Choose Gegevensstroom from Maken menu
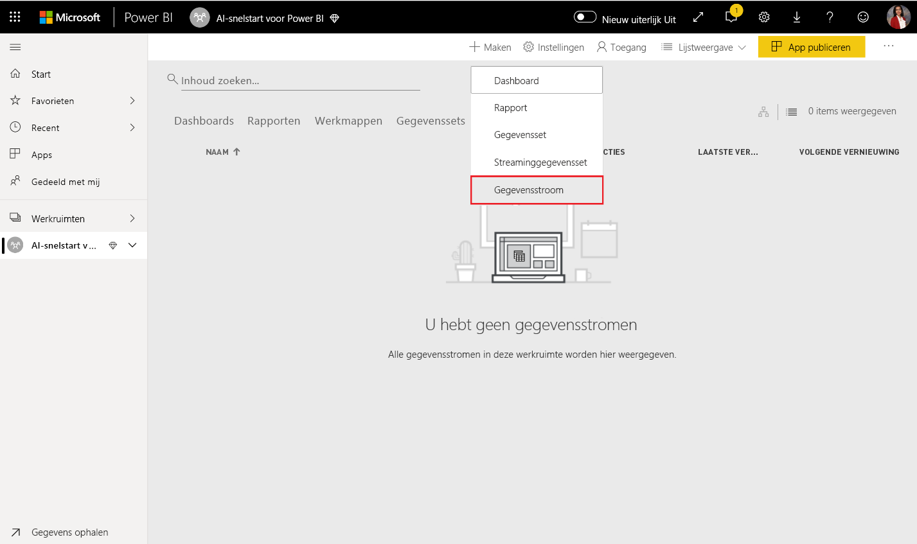Screen dimensions: 917x544 click(537, 190)
